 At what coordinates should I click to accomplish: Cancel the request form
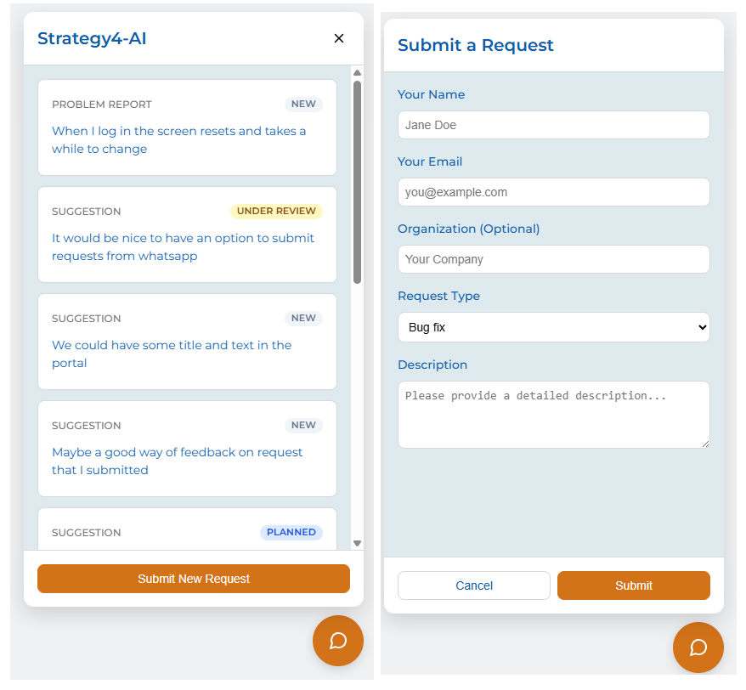[x=473, y=585]
